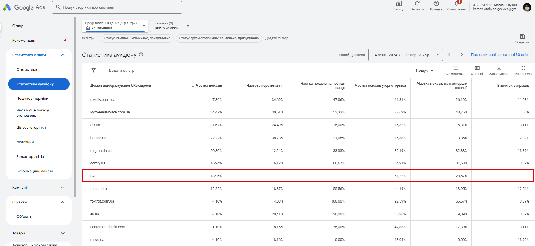Click the Оновити refresh icon
The height and width of the screenshot is (246, 535).
(x=417, y=4)
